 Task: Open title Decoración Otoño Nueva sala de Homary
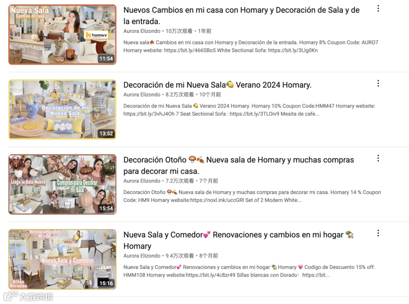click(239, 165)
